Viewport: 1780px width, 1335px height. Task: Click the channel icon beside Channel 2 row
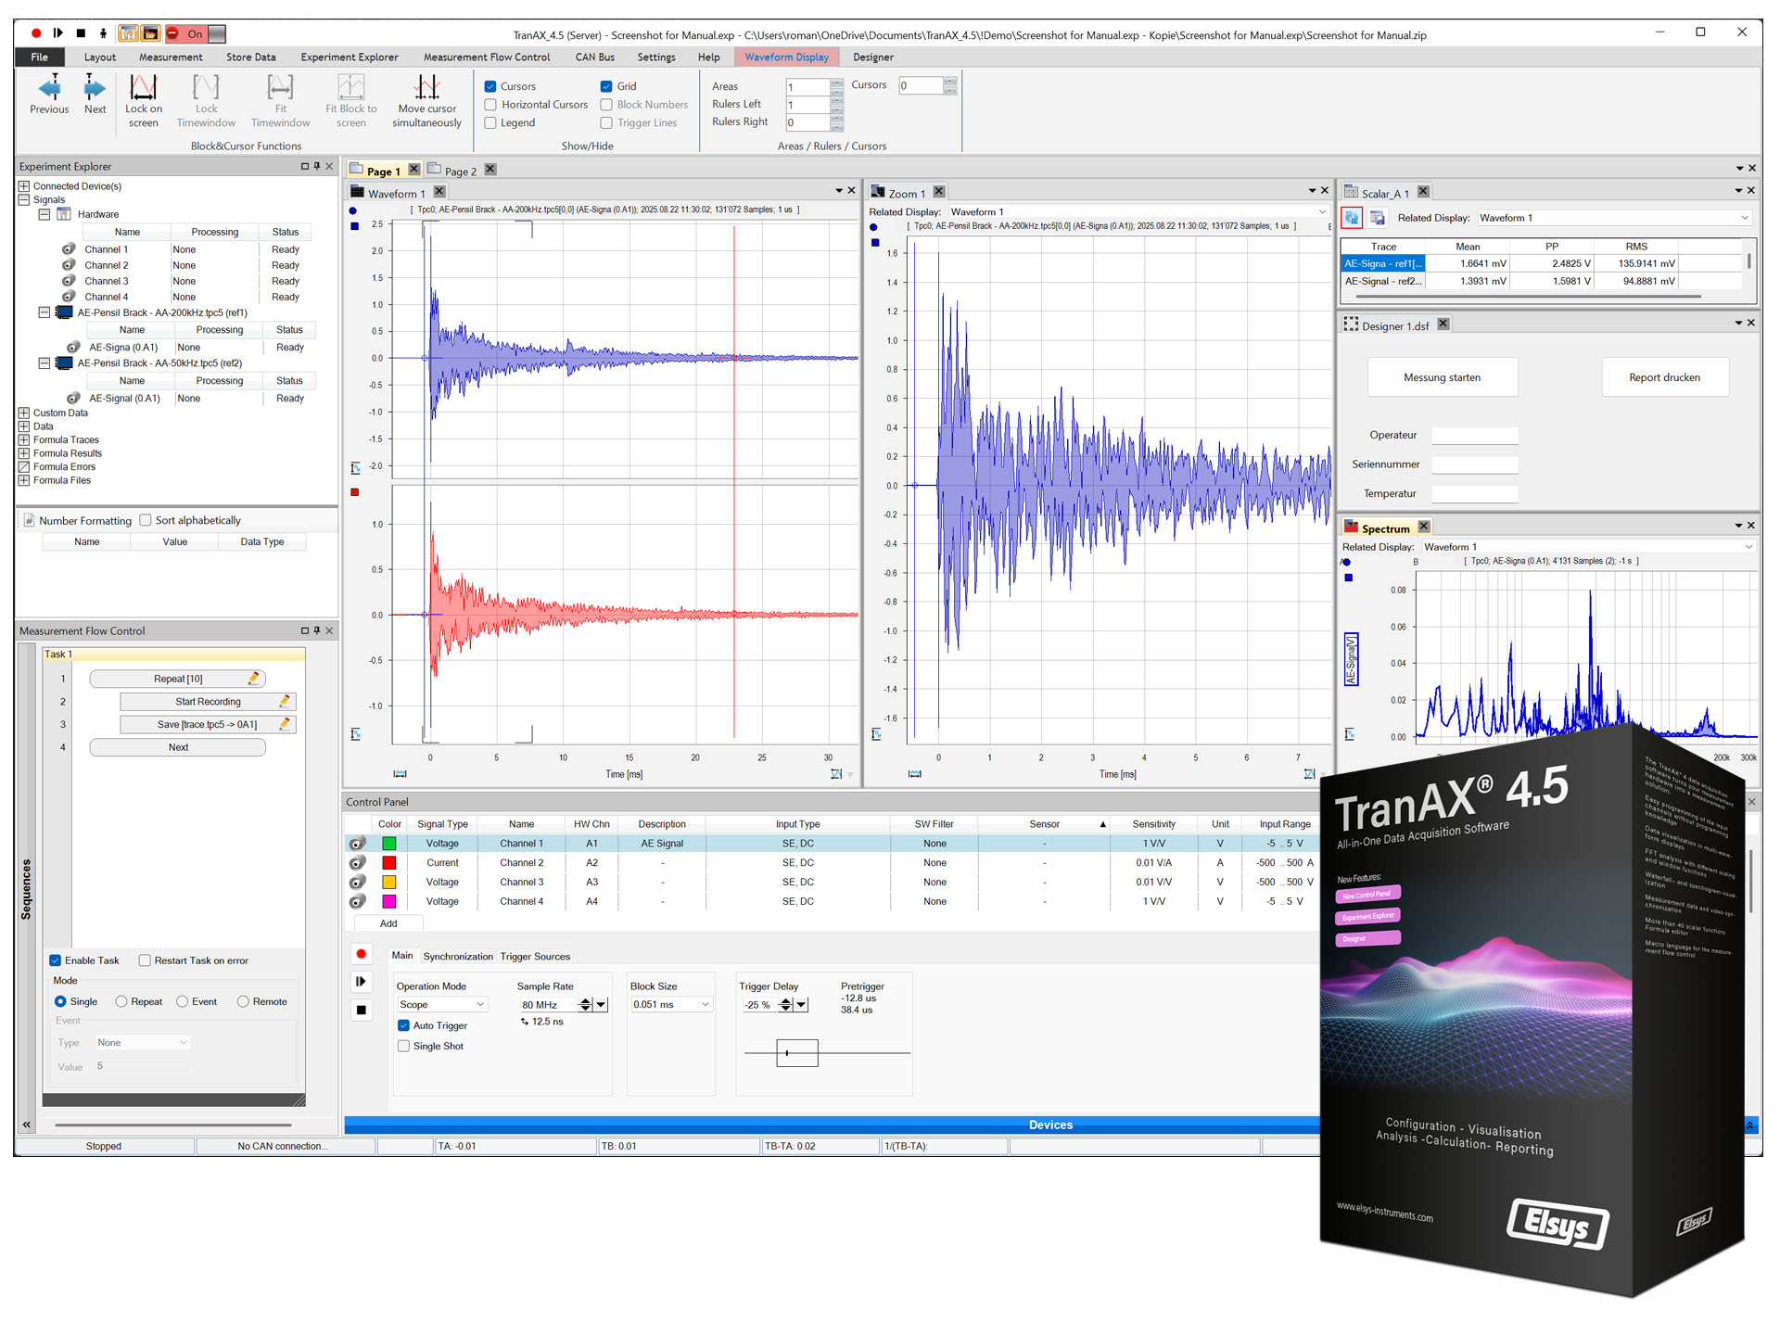(357, 862)
